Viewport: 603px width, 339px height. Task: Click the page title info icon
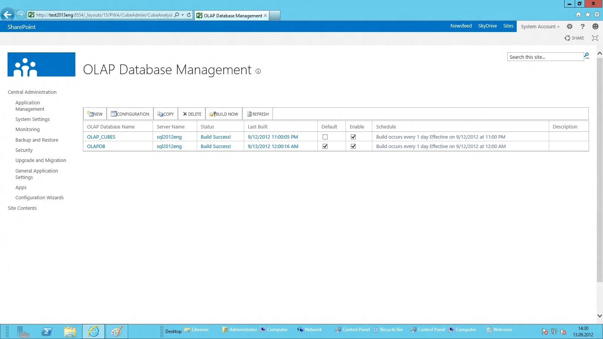(258, 71)
